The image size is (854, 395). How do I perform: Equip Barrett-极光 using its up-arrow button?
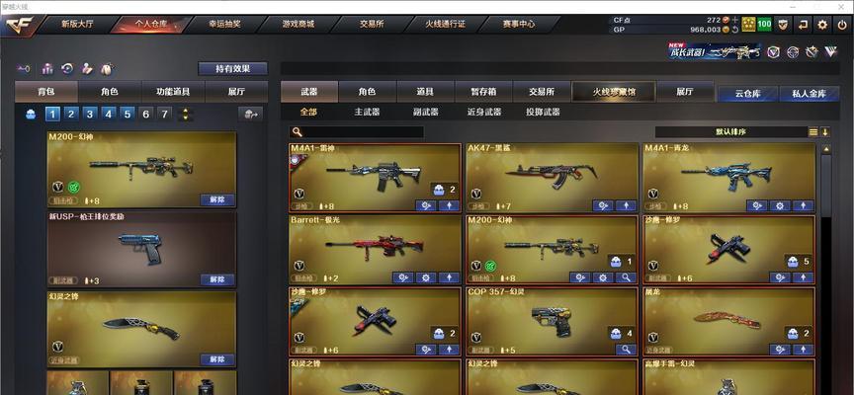[449, 277]
